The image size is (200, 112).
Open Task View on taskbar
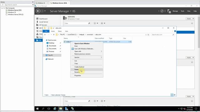tap(49, 109)
